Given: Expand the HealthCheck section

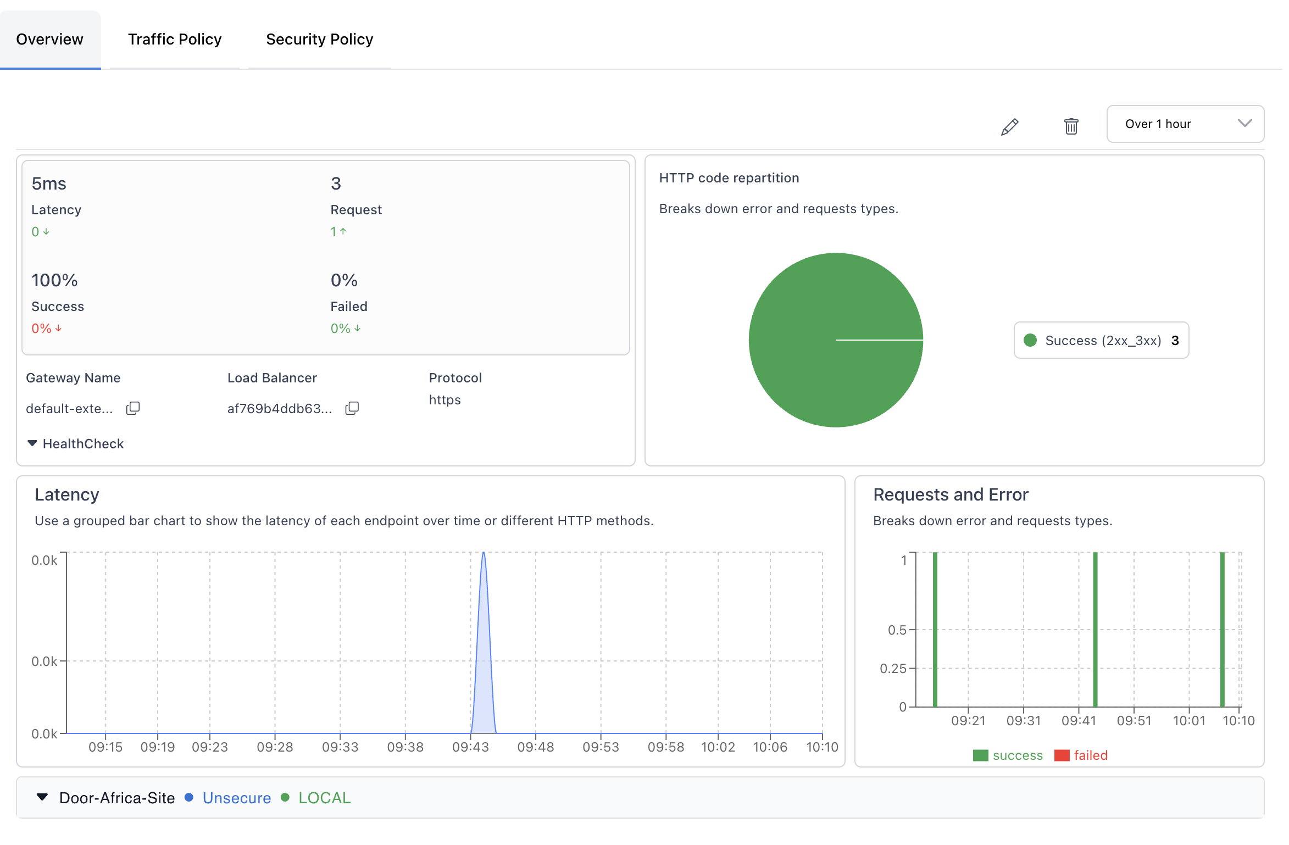Looking at the screenshot, I should [75, 443].
